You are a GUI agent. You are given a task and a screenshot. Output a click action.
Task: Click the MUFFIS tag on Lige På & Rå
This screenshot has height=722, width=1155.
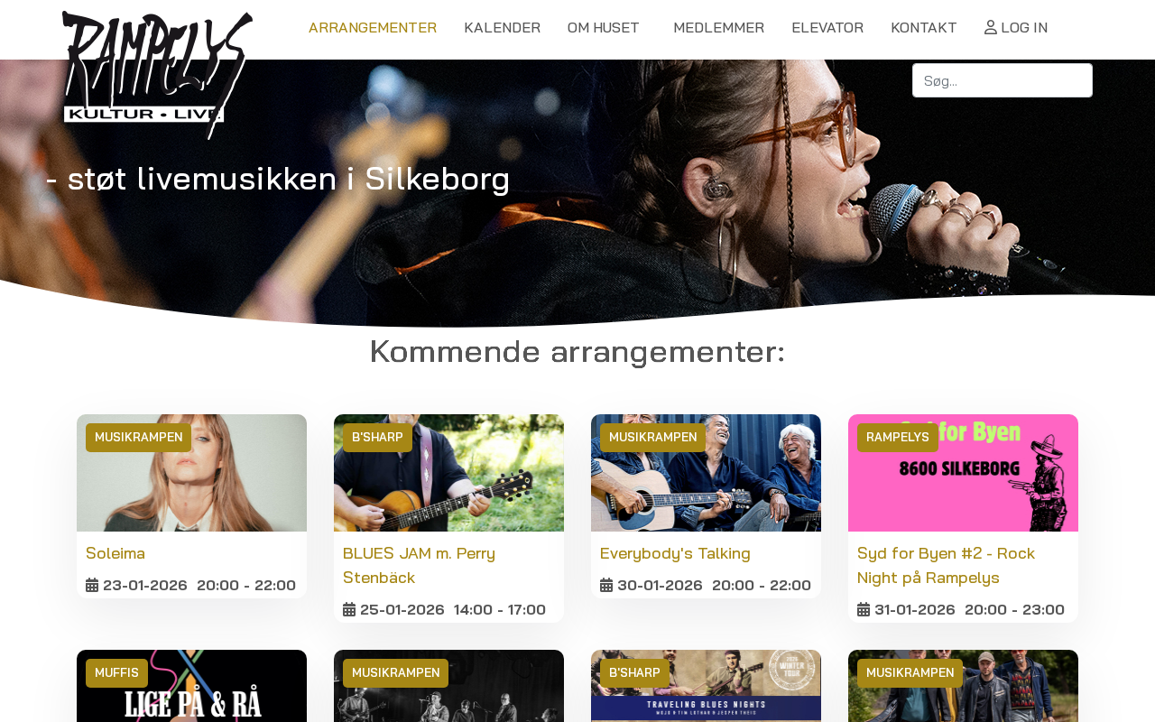point(116,673)
